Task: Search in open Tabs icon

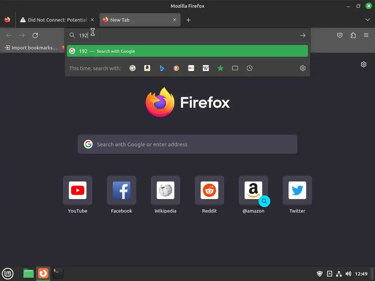Action: click(235, 68)
